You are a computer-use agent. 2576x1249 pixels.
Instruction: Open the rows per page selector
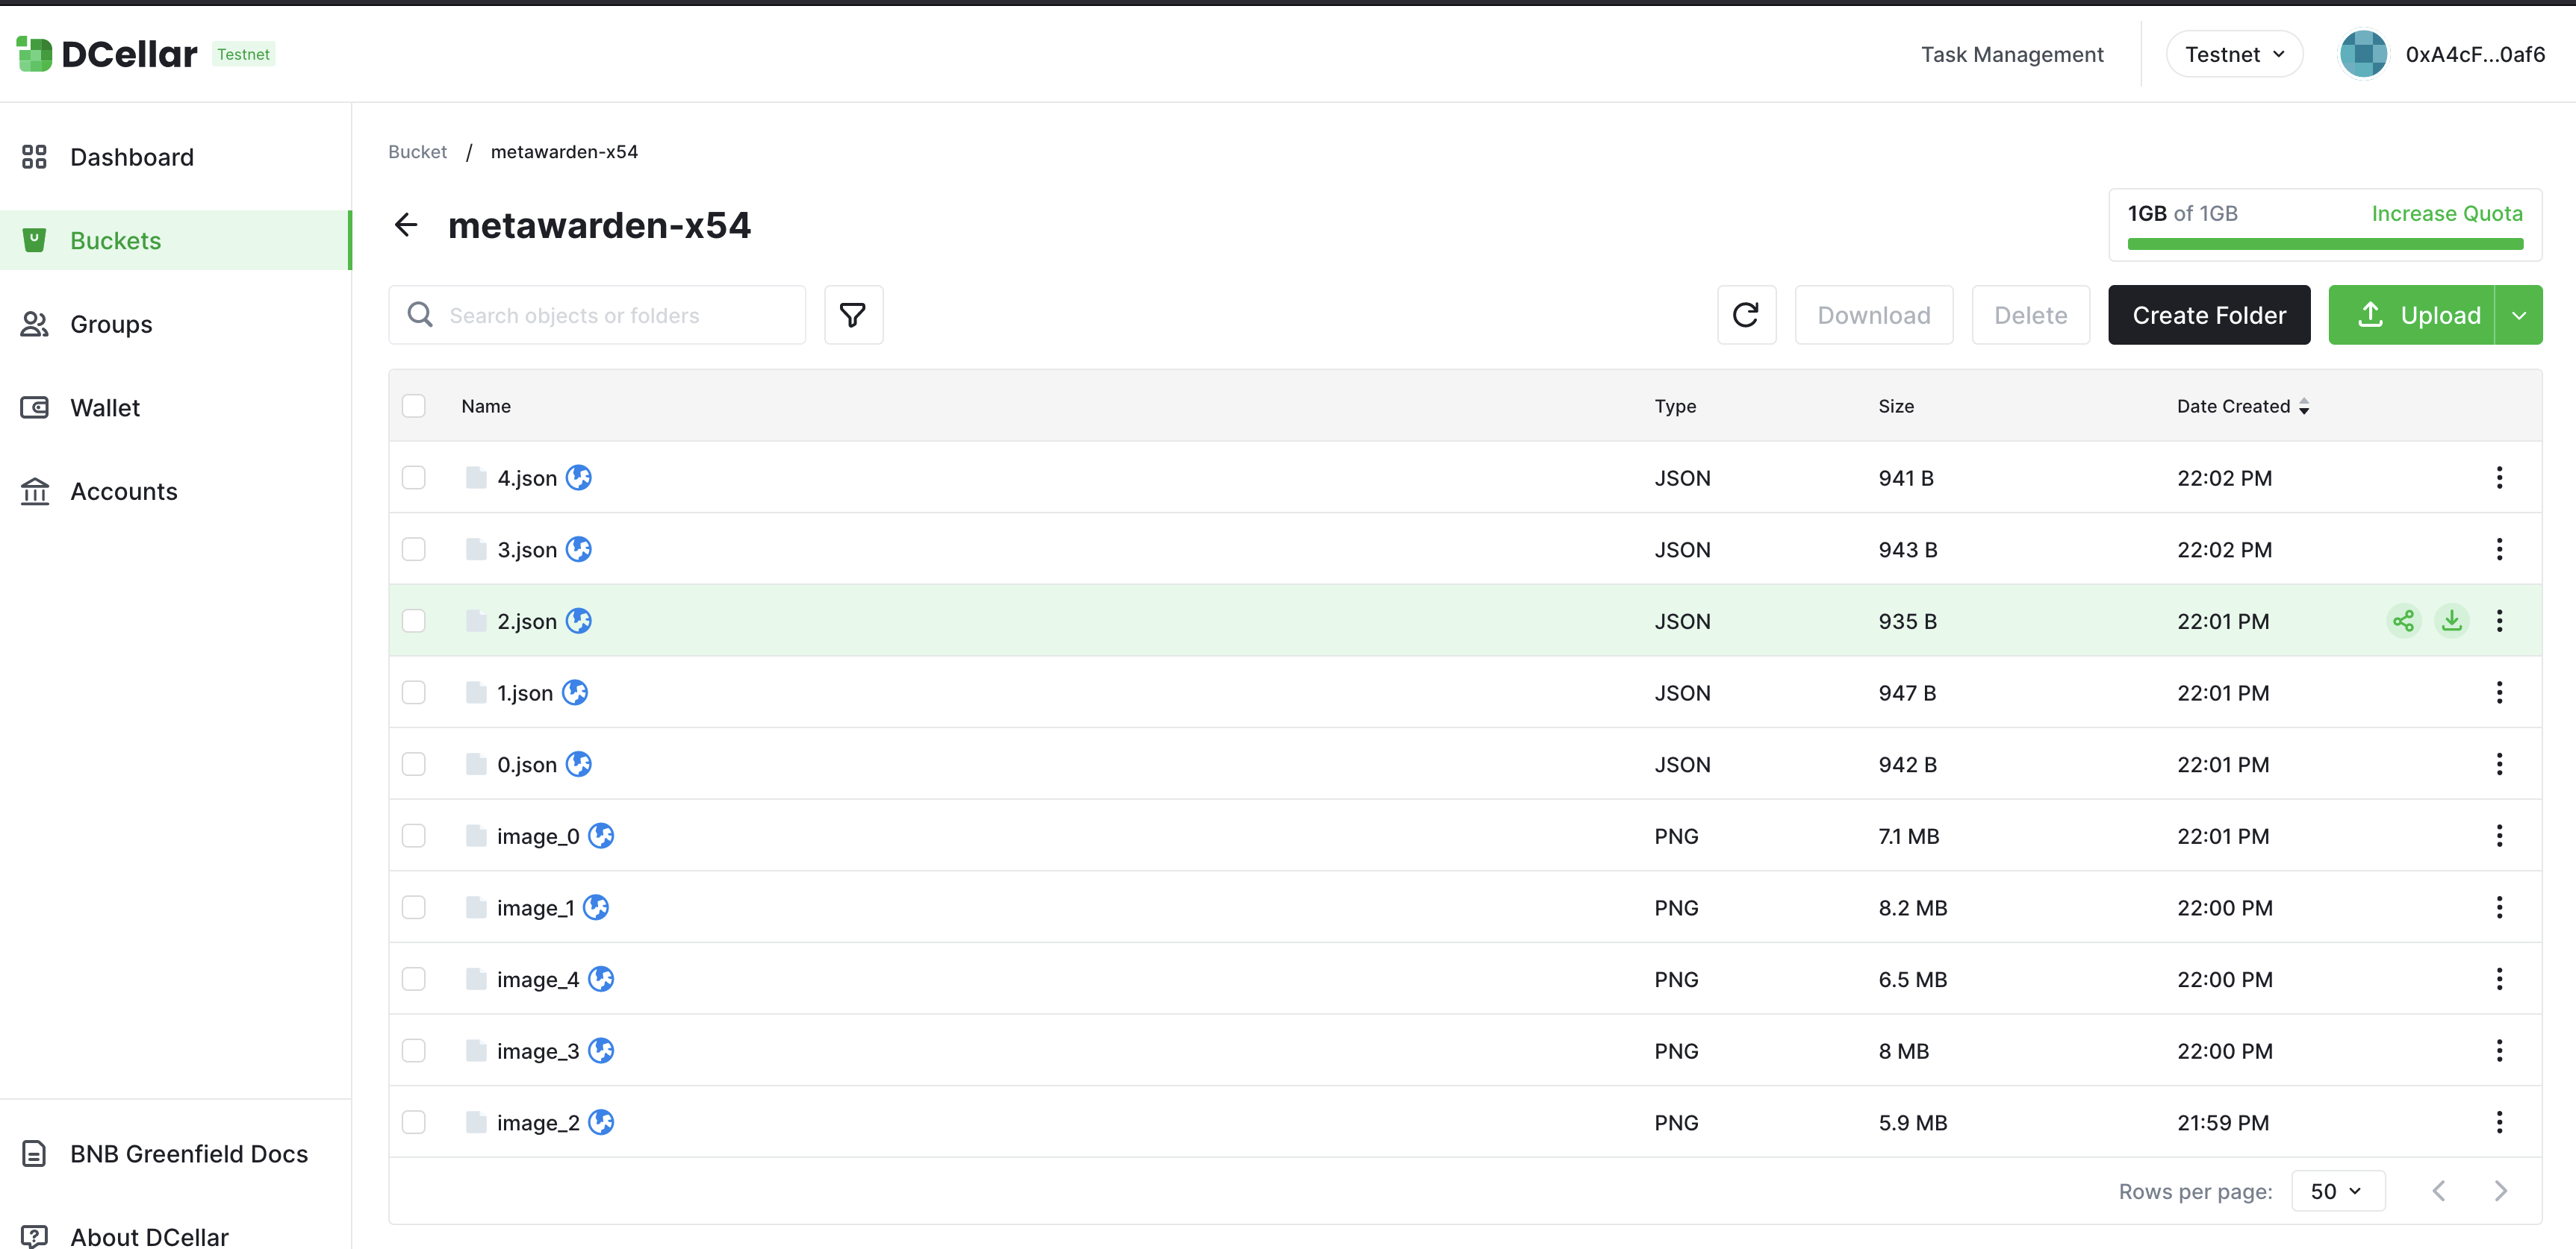[2337, 1191]
